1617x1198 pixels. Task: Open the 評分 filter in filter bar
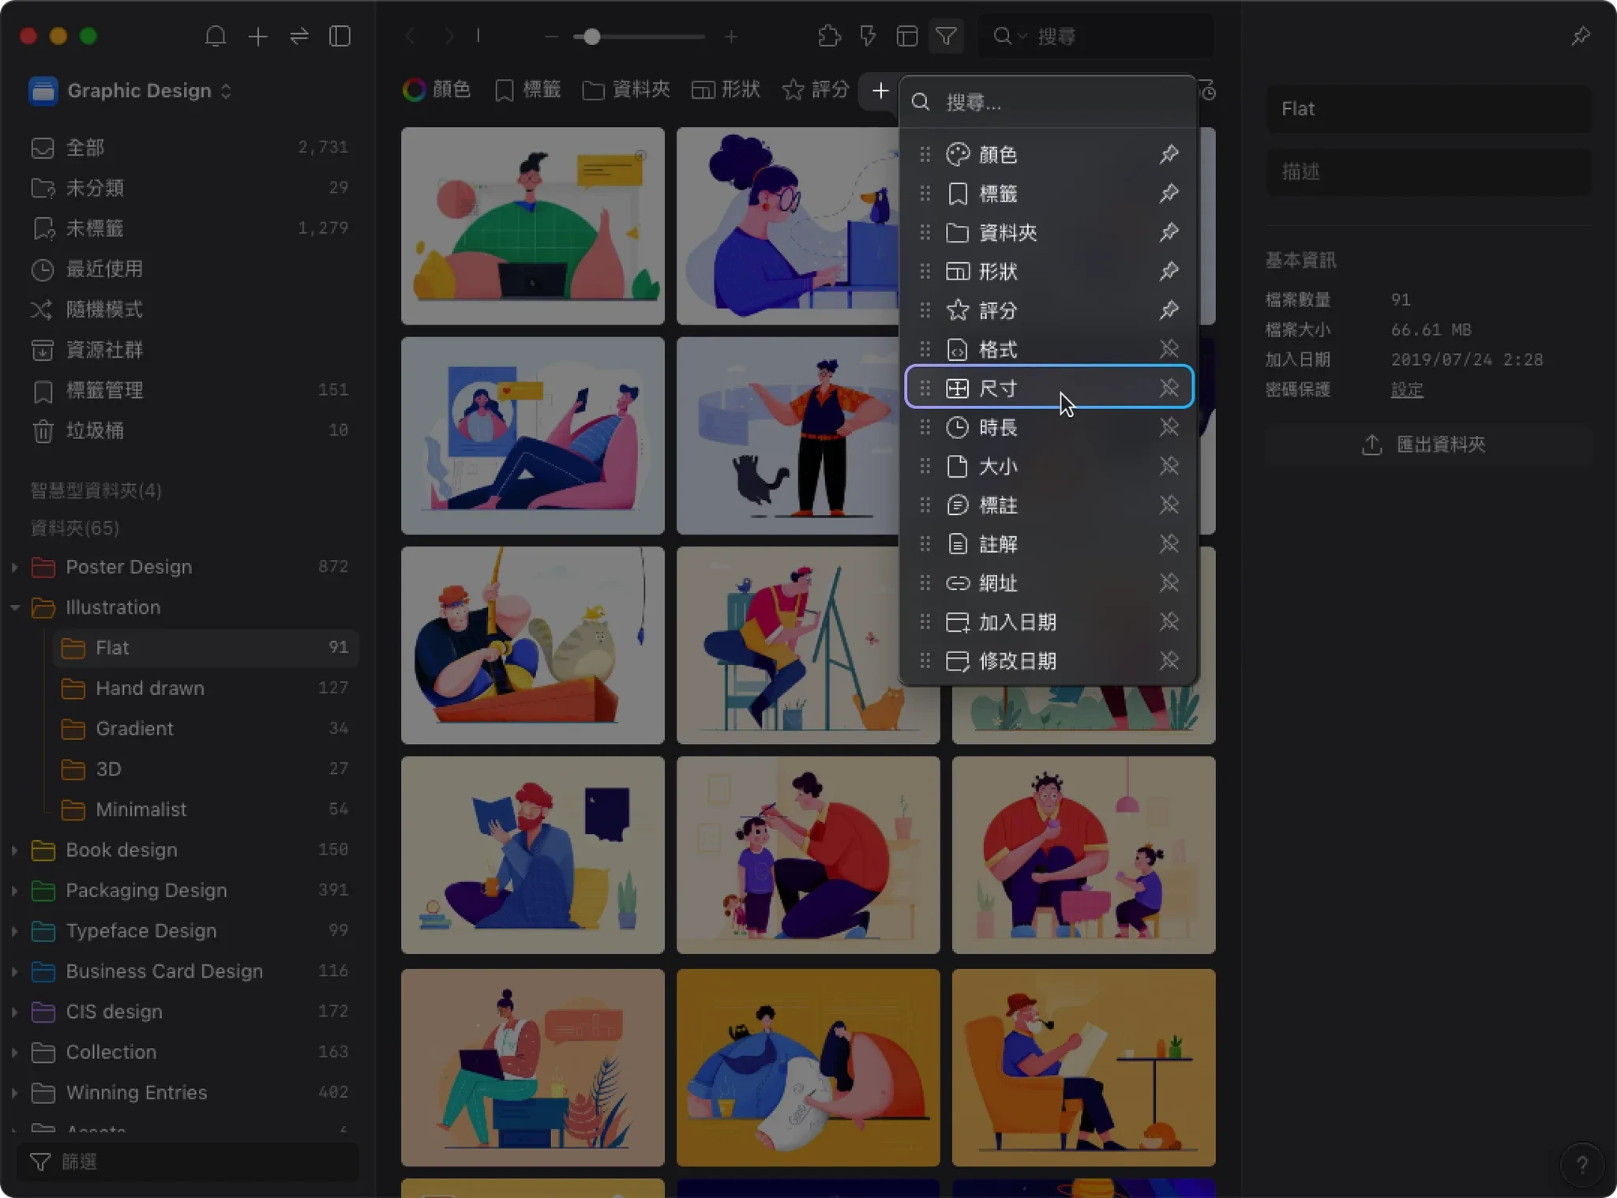pyautogui.click(x=816, y=90)
